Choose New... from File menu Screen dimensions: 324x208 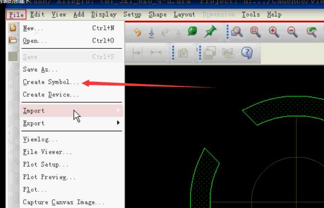pos(71,28)
